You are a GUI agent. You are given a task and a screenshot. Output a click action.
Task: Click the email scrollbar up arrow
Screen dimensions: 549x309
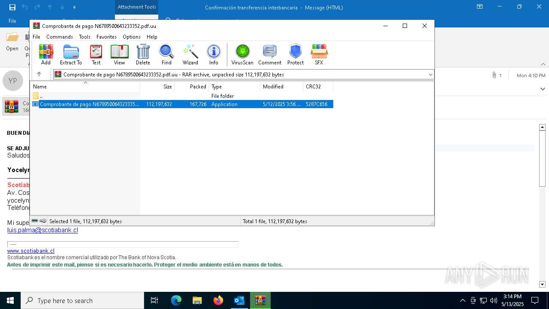coord(542,127)
